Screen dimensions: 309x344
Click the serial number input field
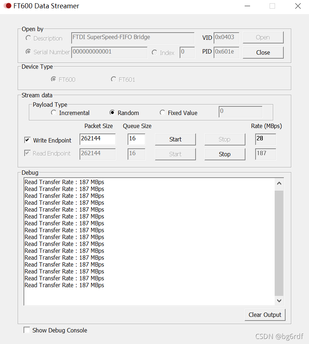(x=110, y=52)
